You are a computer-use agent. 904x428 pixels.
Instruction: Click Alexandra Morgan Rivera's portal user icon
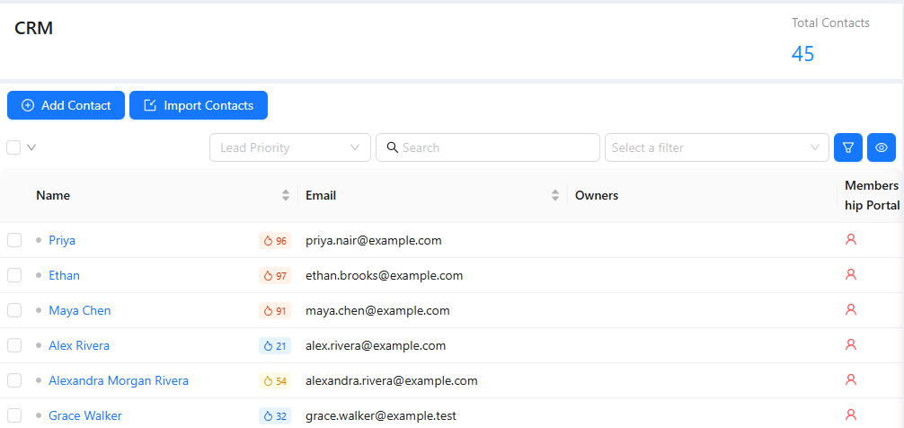[x=850, y=379]
